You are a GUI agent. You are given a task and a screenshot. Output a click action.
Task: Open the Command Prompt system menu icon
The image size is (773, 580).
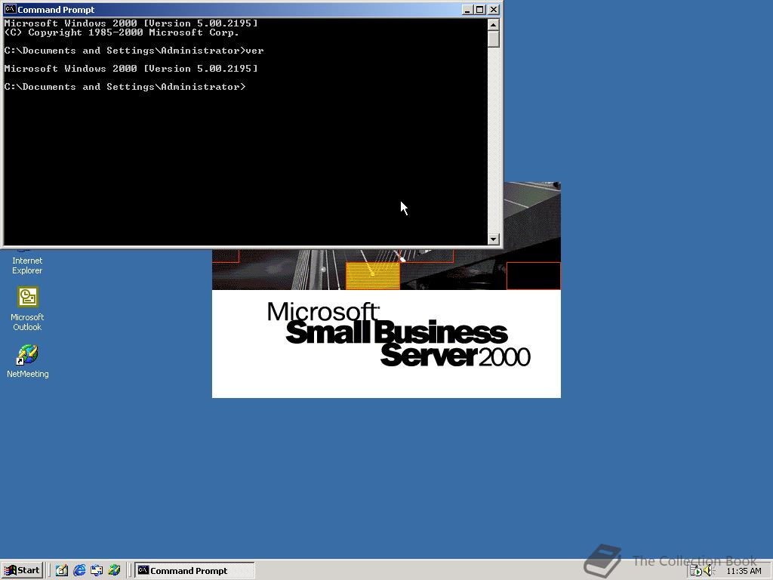click(10, 9)
